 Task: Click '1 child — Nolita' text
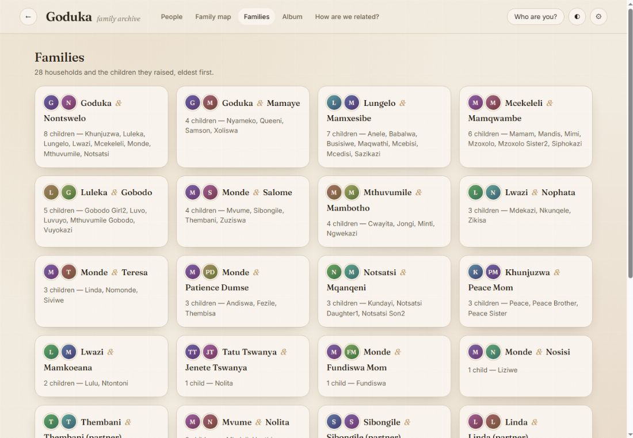pos(209,383)
